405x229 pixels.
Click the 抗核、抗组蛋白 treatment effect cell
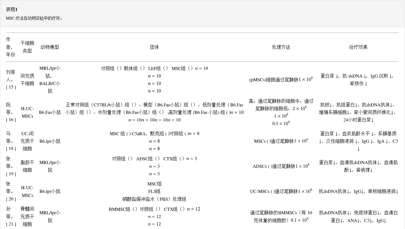pyautogui.click(x=358, y=112)
